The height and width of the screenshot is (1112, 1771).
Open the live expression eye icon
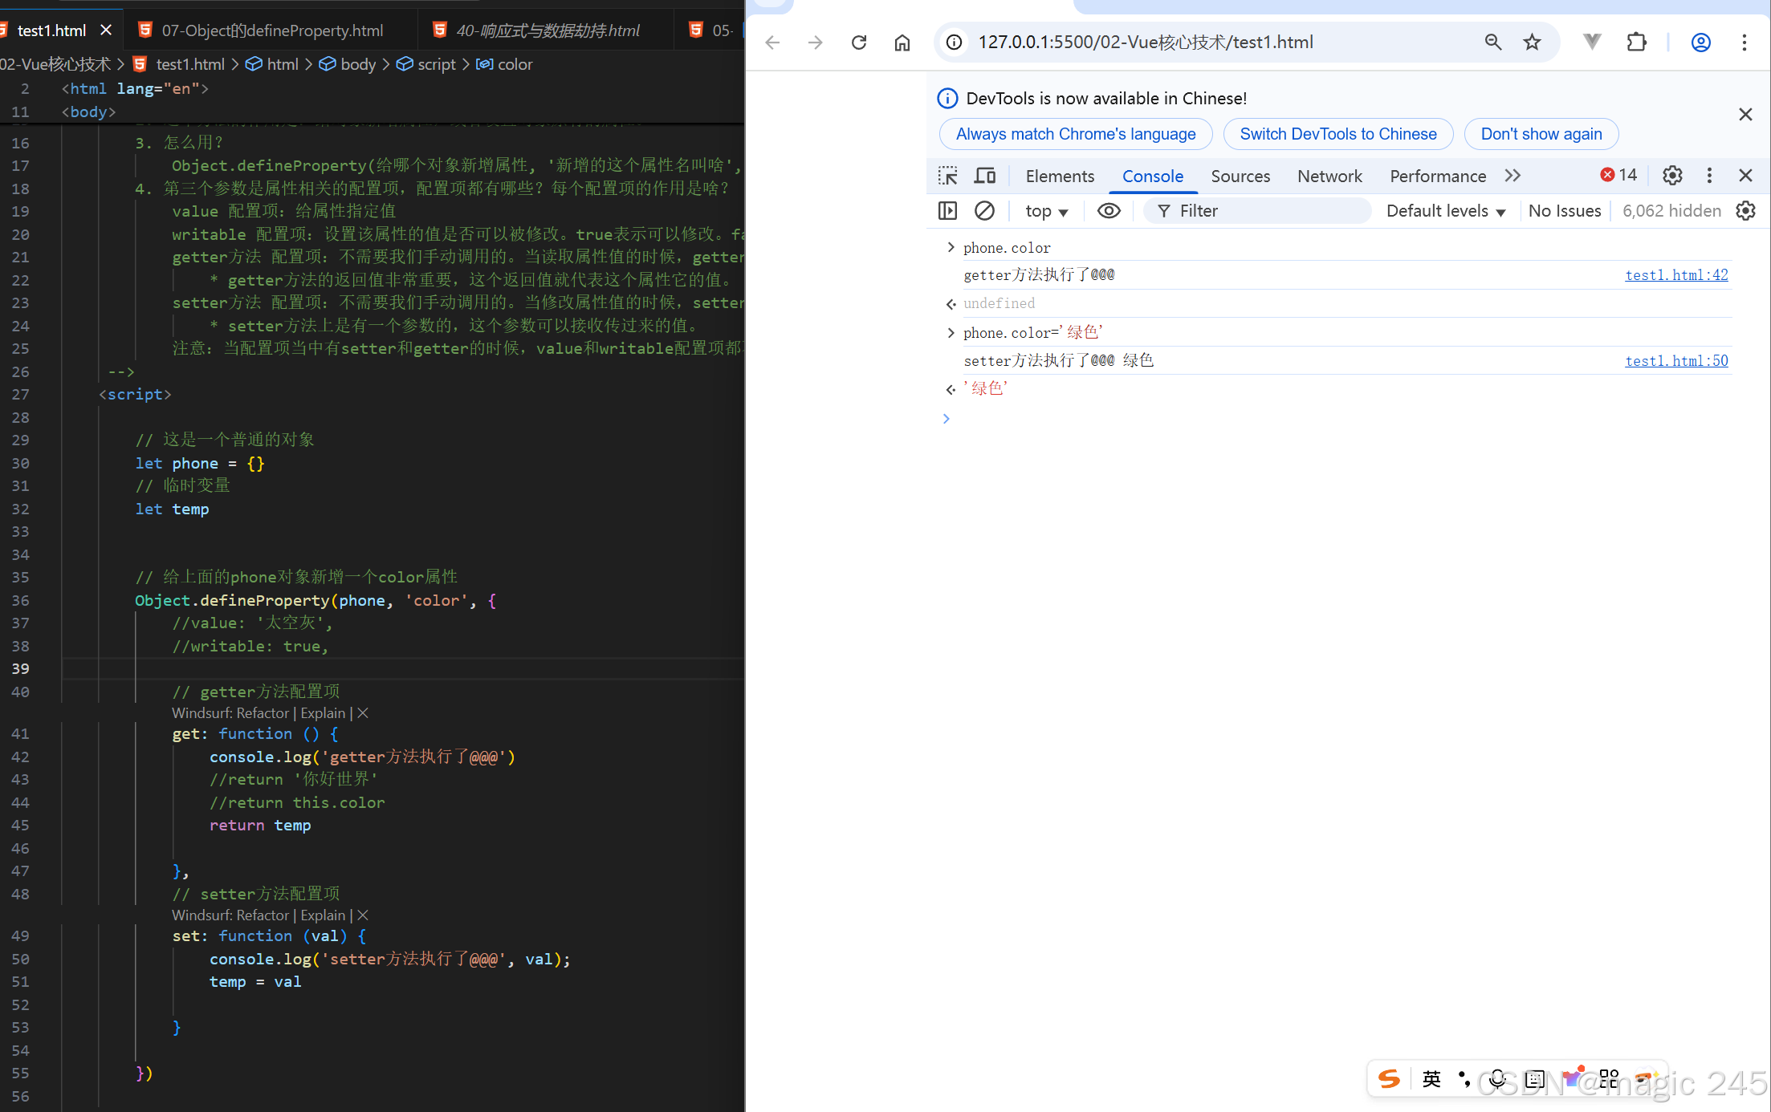(x=1109, y=211)
